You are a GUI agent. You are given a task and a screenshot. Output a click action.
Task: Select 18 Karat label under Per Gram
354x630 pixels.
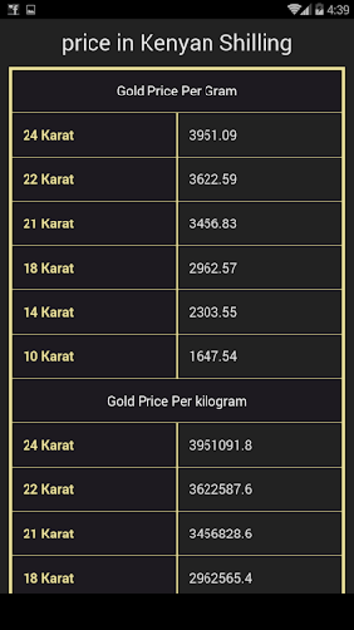(48, 268)
